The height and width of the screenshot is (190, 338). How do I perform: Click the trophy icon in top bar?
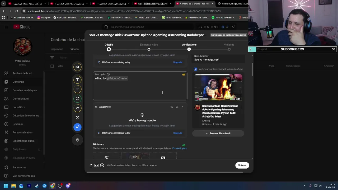(233, 27)
